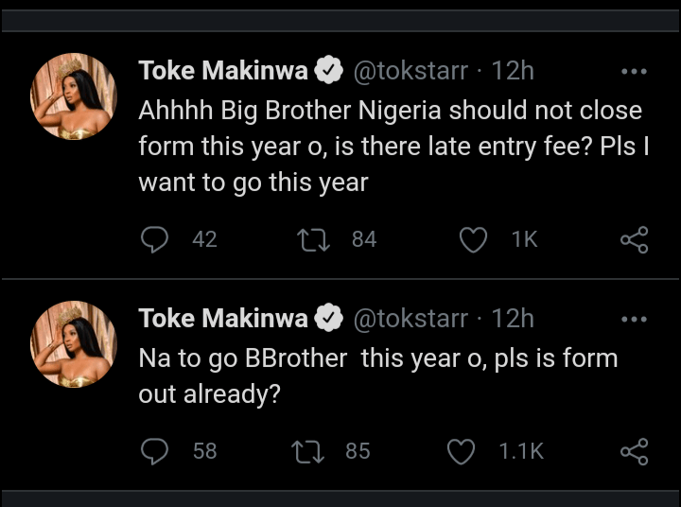Open Toke Makinwa's profile name on first tweet

tap(223, 70)
